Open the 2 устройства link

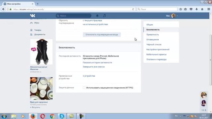[x=89, y=76]
